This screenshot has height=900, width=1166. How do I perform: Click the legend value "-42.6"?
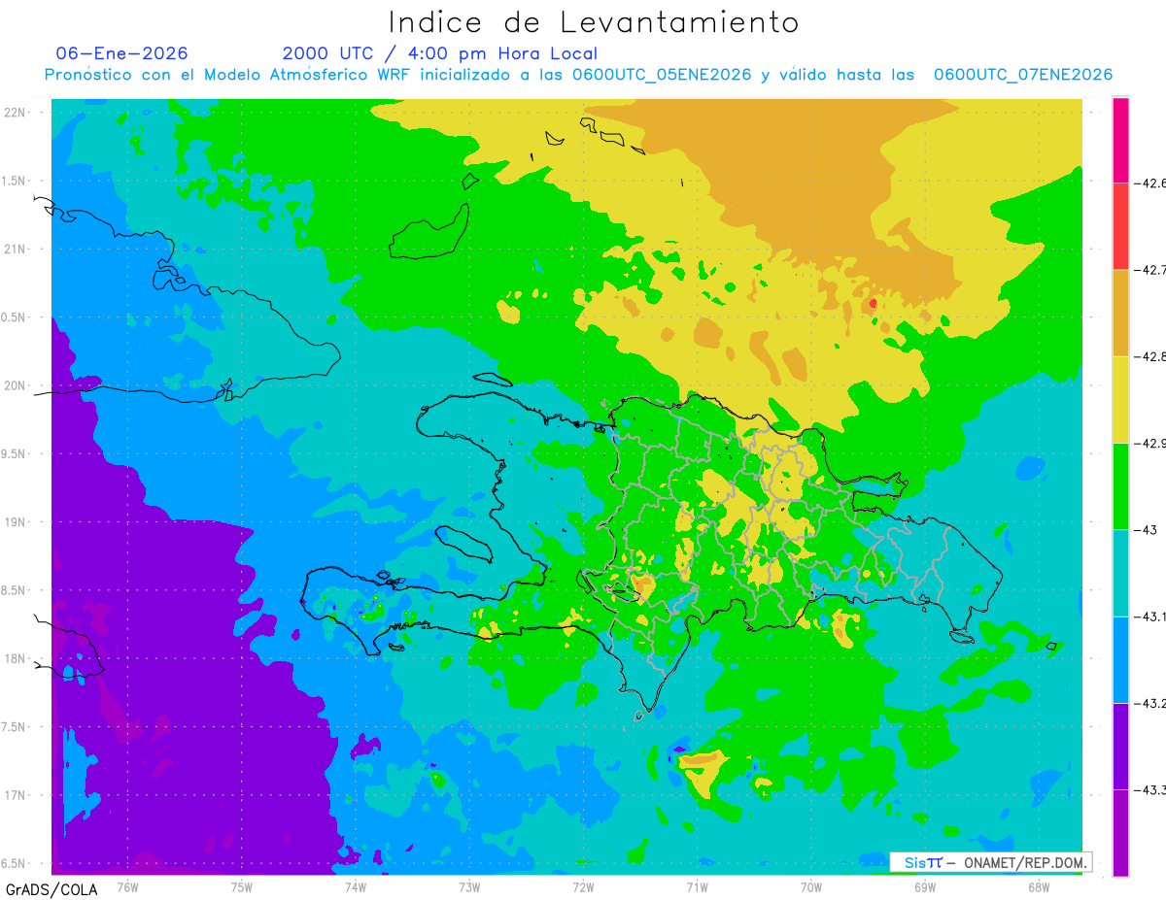tap(1150, 183)
